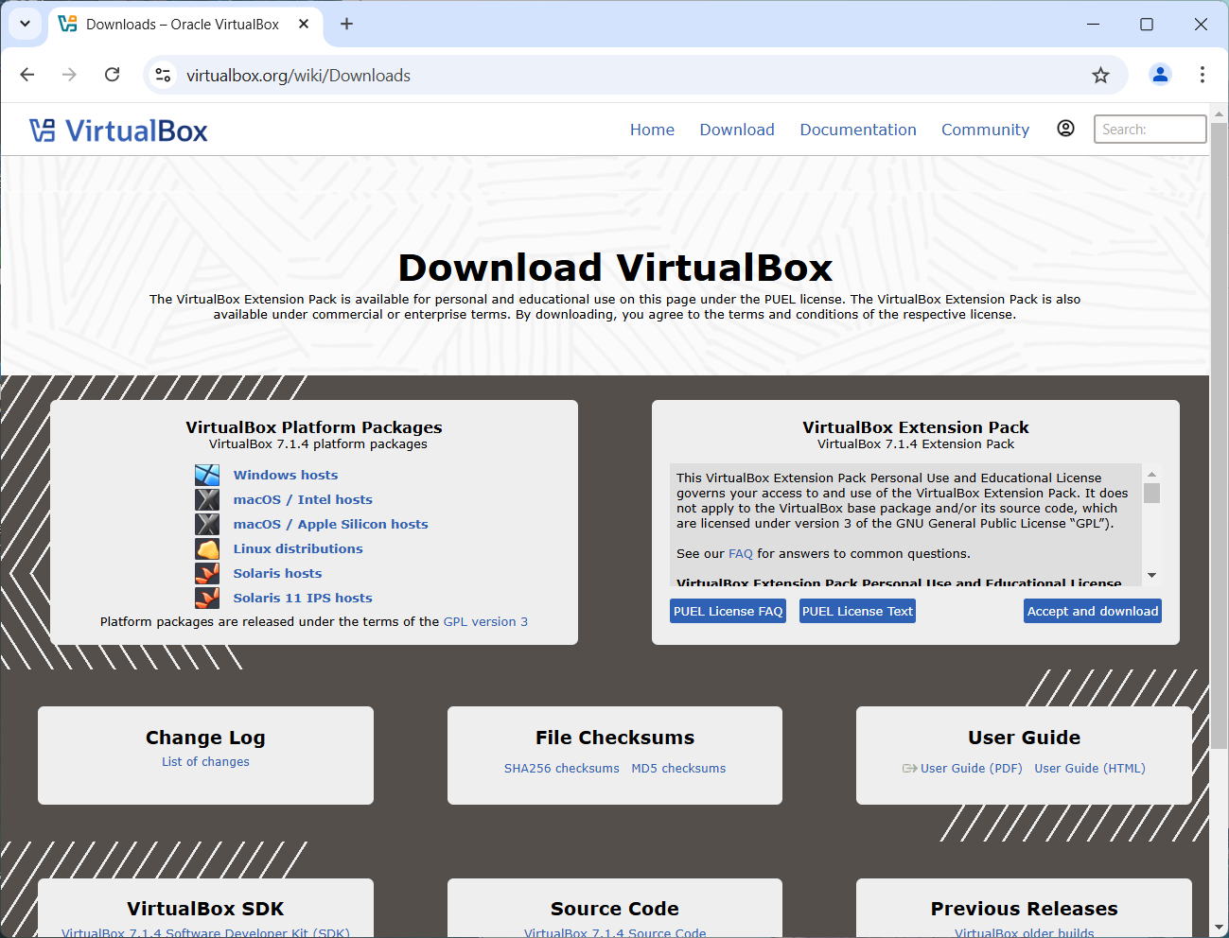Open Chrome's three-dot menu
The width and height of the screenshot is (1229, 938).
[x=1202, y=75]
